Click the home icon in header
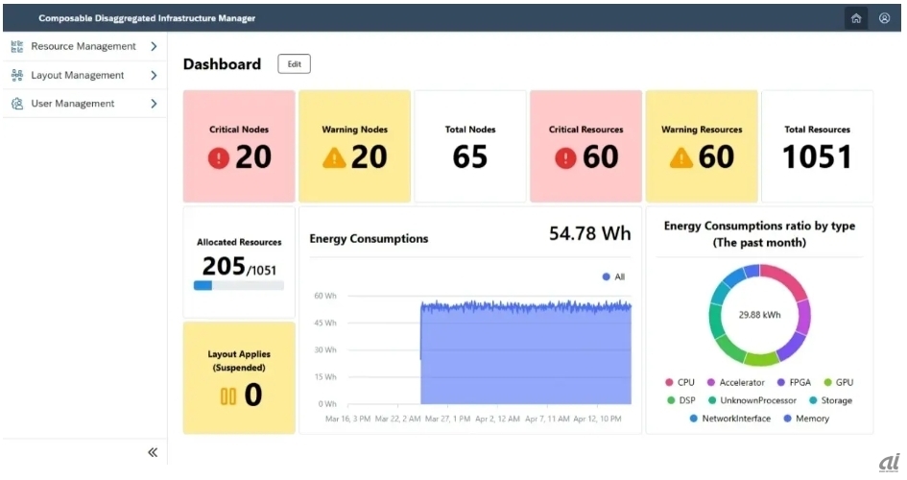The image size is (907, 480). tap(855, 18)
